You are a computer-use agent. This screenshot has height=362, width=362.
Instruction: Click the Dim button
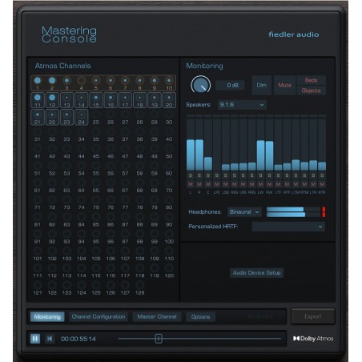[x=262, y=85]
